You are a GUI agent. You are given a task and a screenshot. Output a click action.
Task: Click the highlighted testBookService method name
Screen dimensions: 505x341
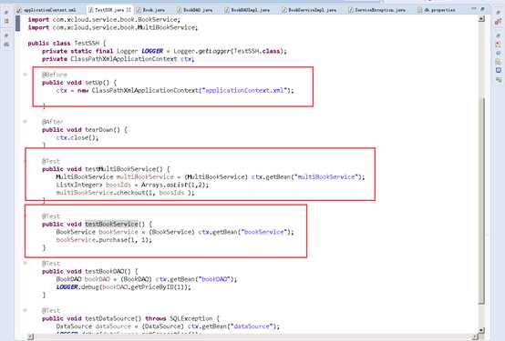click(x=111, y=224)
